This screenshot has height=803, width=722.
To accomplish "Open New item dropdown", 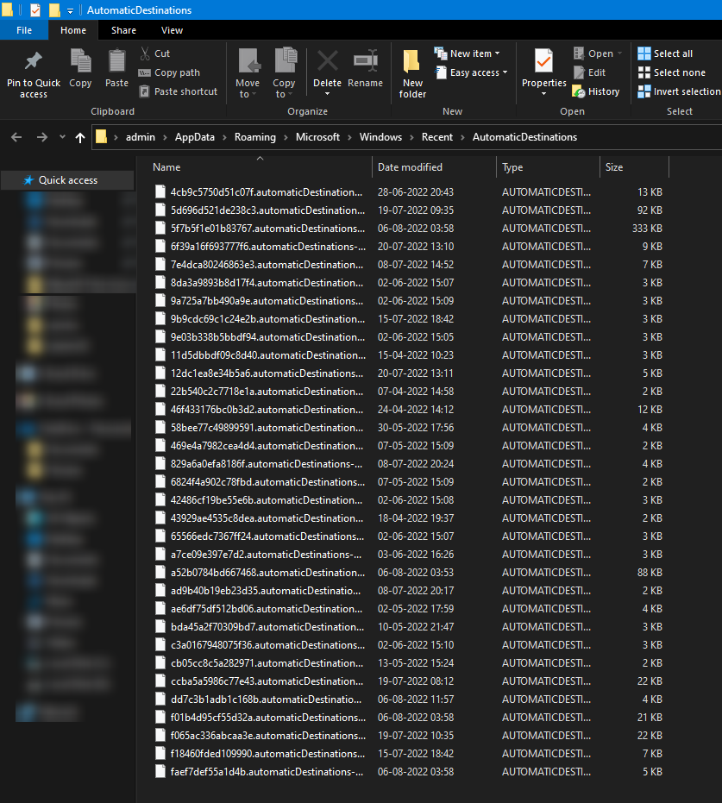I will tap(467, 53).
